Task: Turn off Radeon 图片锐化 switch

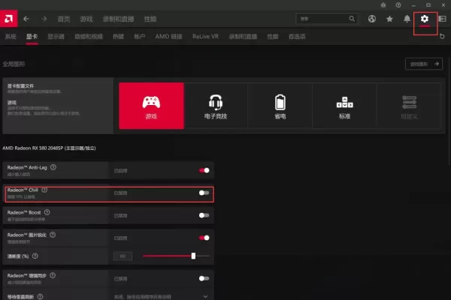Action: click(204, 238)
